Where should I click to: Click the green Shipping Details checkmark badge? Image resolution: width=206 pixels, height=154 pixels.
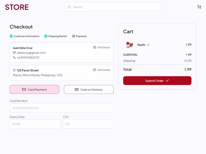pyautogui.click(x=46, y=36)
